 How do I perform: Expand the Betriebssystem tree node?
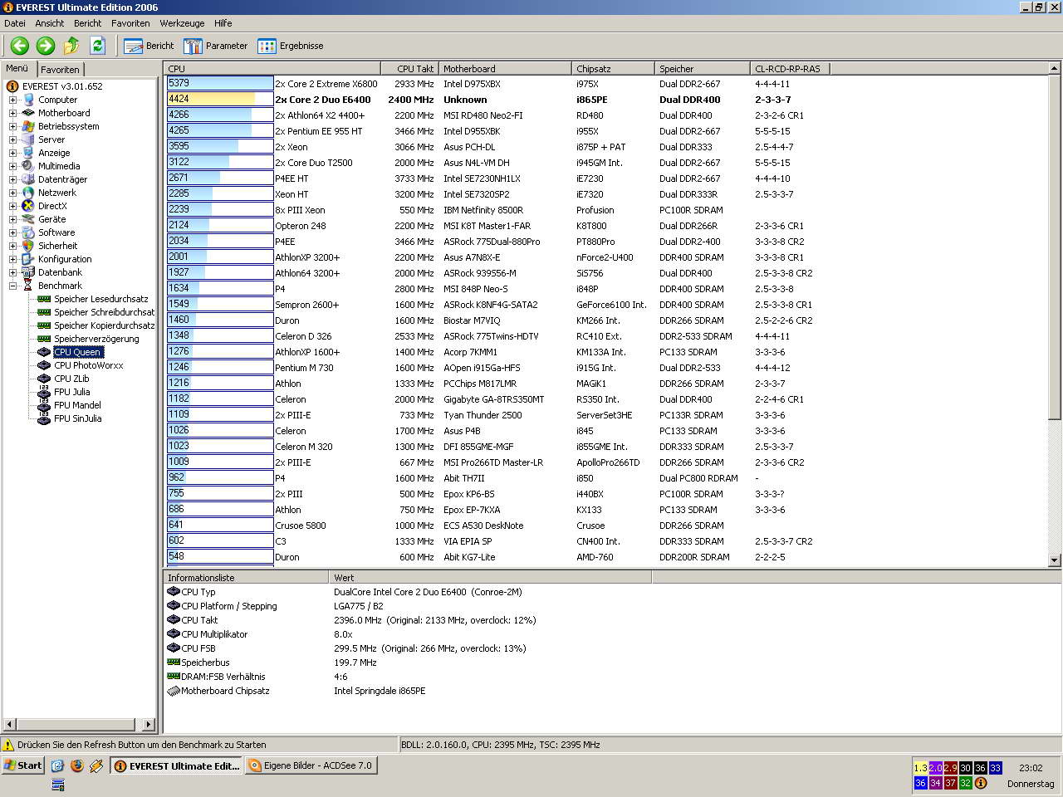point(12,126)
